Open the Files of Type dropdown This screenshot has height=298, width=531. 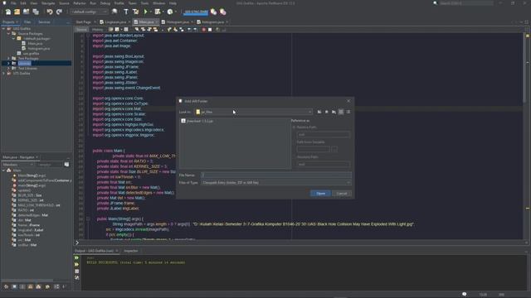pyautogui.click(x=276, y=182)
